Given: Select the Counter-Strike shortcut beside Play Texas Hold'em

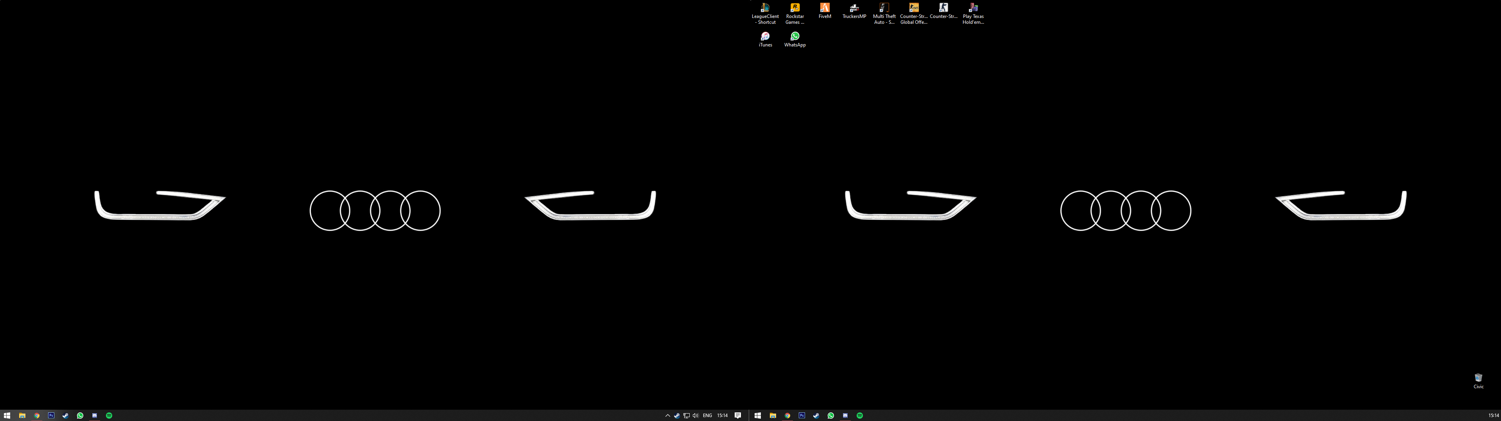Looking at the screenshot, I should click(x=943, y=11).
